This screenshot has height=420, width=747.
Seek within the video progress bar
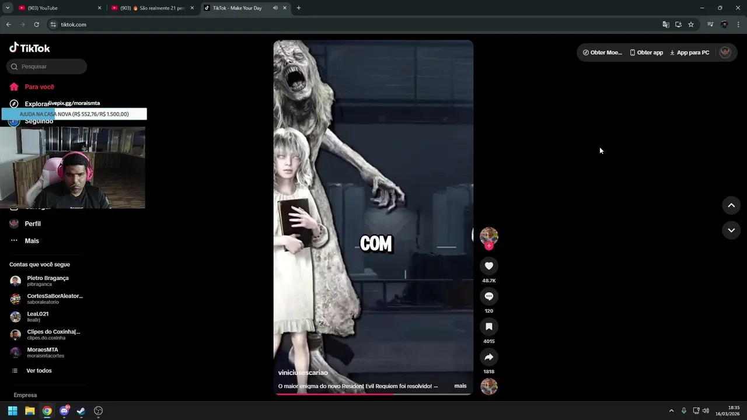pyautogui.click(x=373, y=394)
